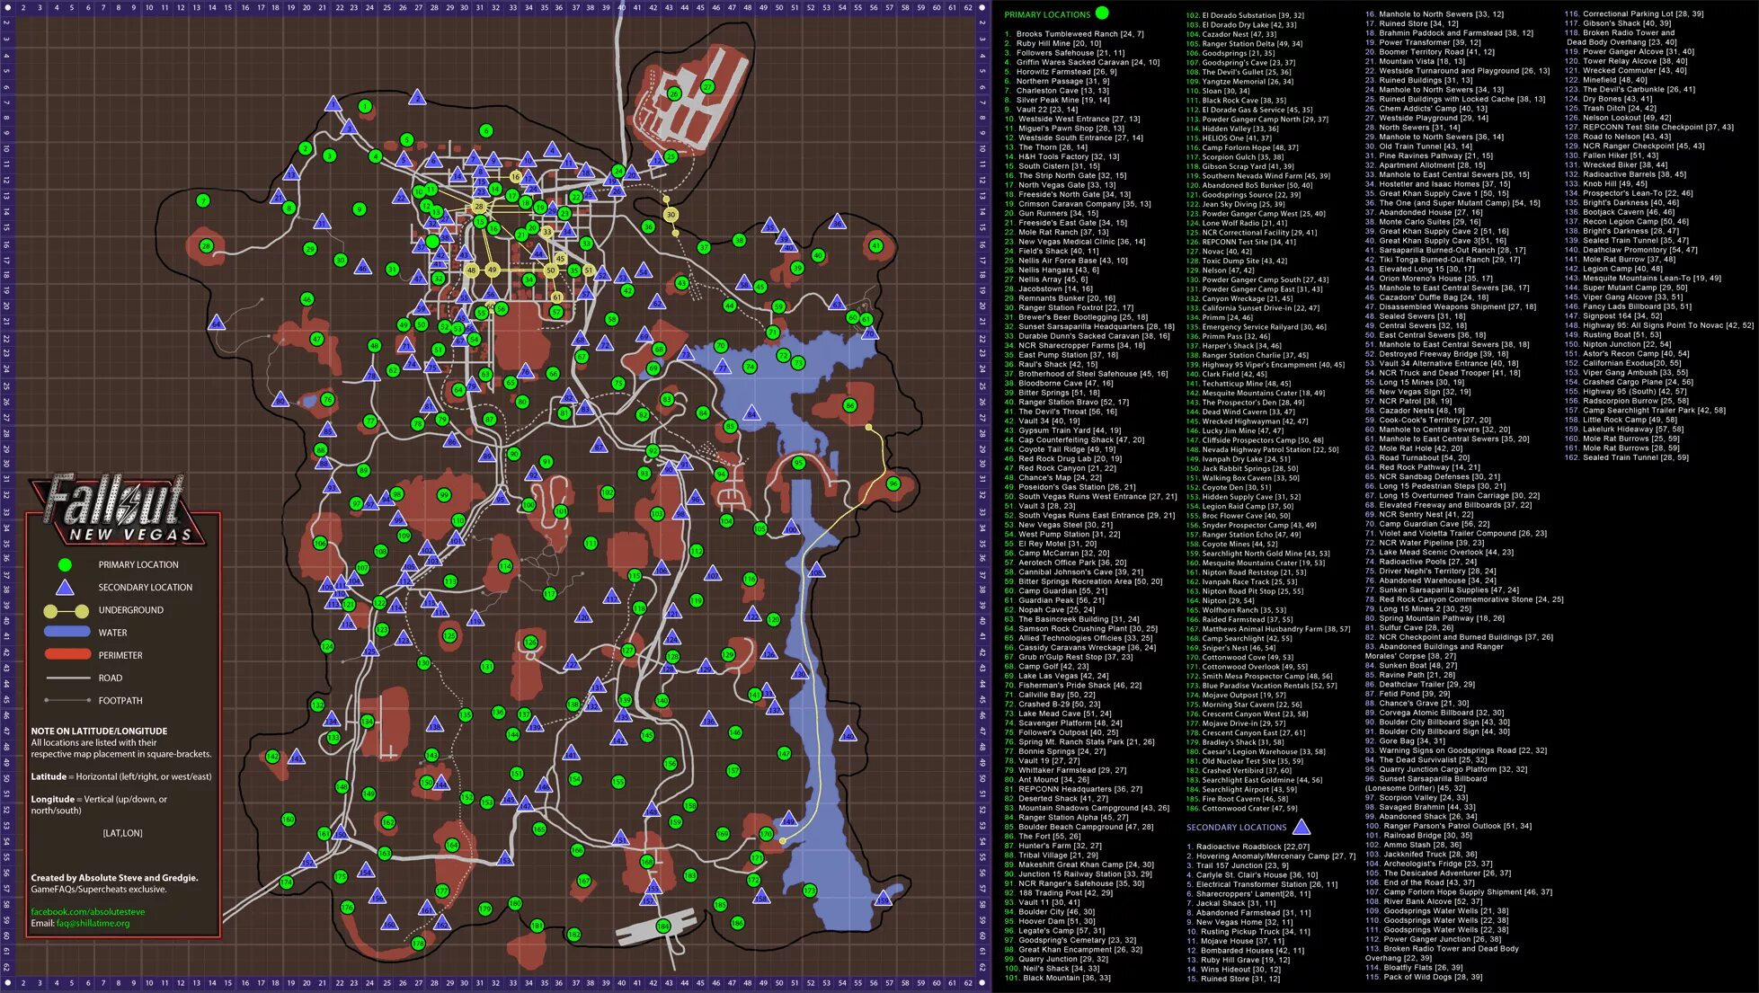Image resolution: width=1759 pixels, height=993 pixels.
Task: Click green primary location marker 95
Action: pyautogui.click(x=798, y=464)
